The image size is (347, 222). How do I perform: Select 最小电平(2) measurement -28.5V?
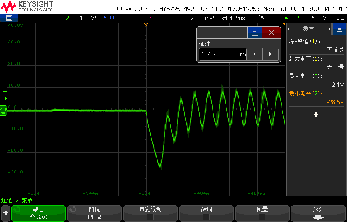[x=316, y=98]
